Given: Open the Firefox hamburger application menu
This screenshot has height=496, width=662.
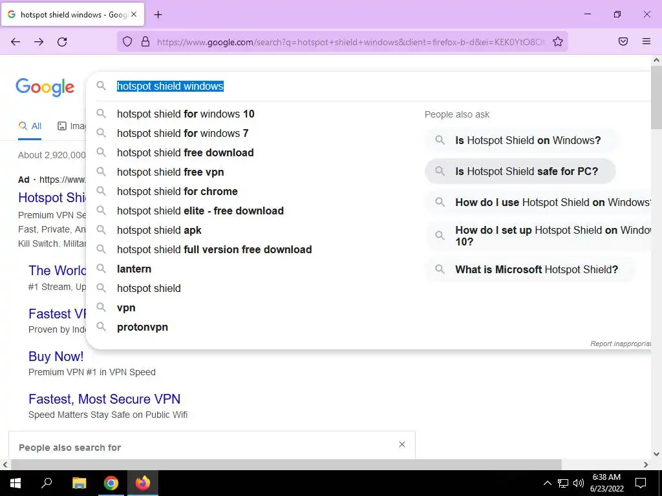Looking at the screenshot, I should coord(646,41).
